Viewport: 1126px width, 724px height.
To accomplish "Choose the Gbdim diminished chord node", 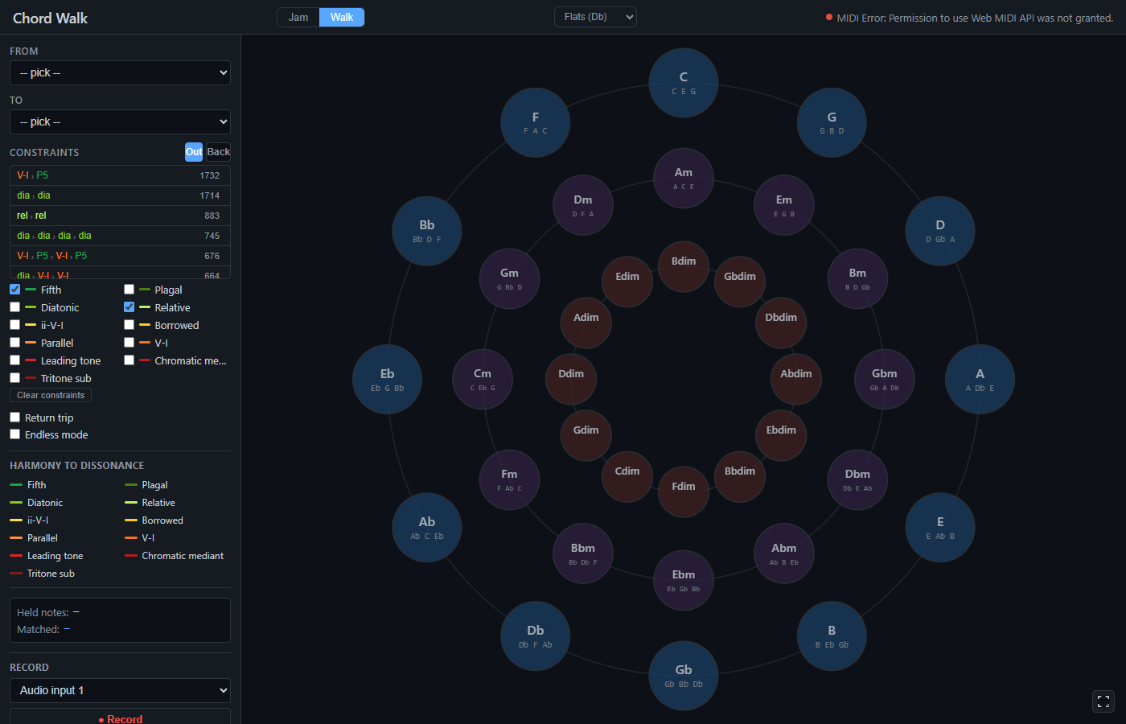I will 740,282.
